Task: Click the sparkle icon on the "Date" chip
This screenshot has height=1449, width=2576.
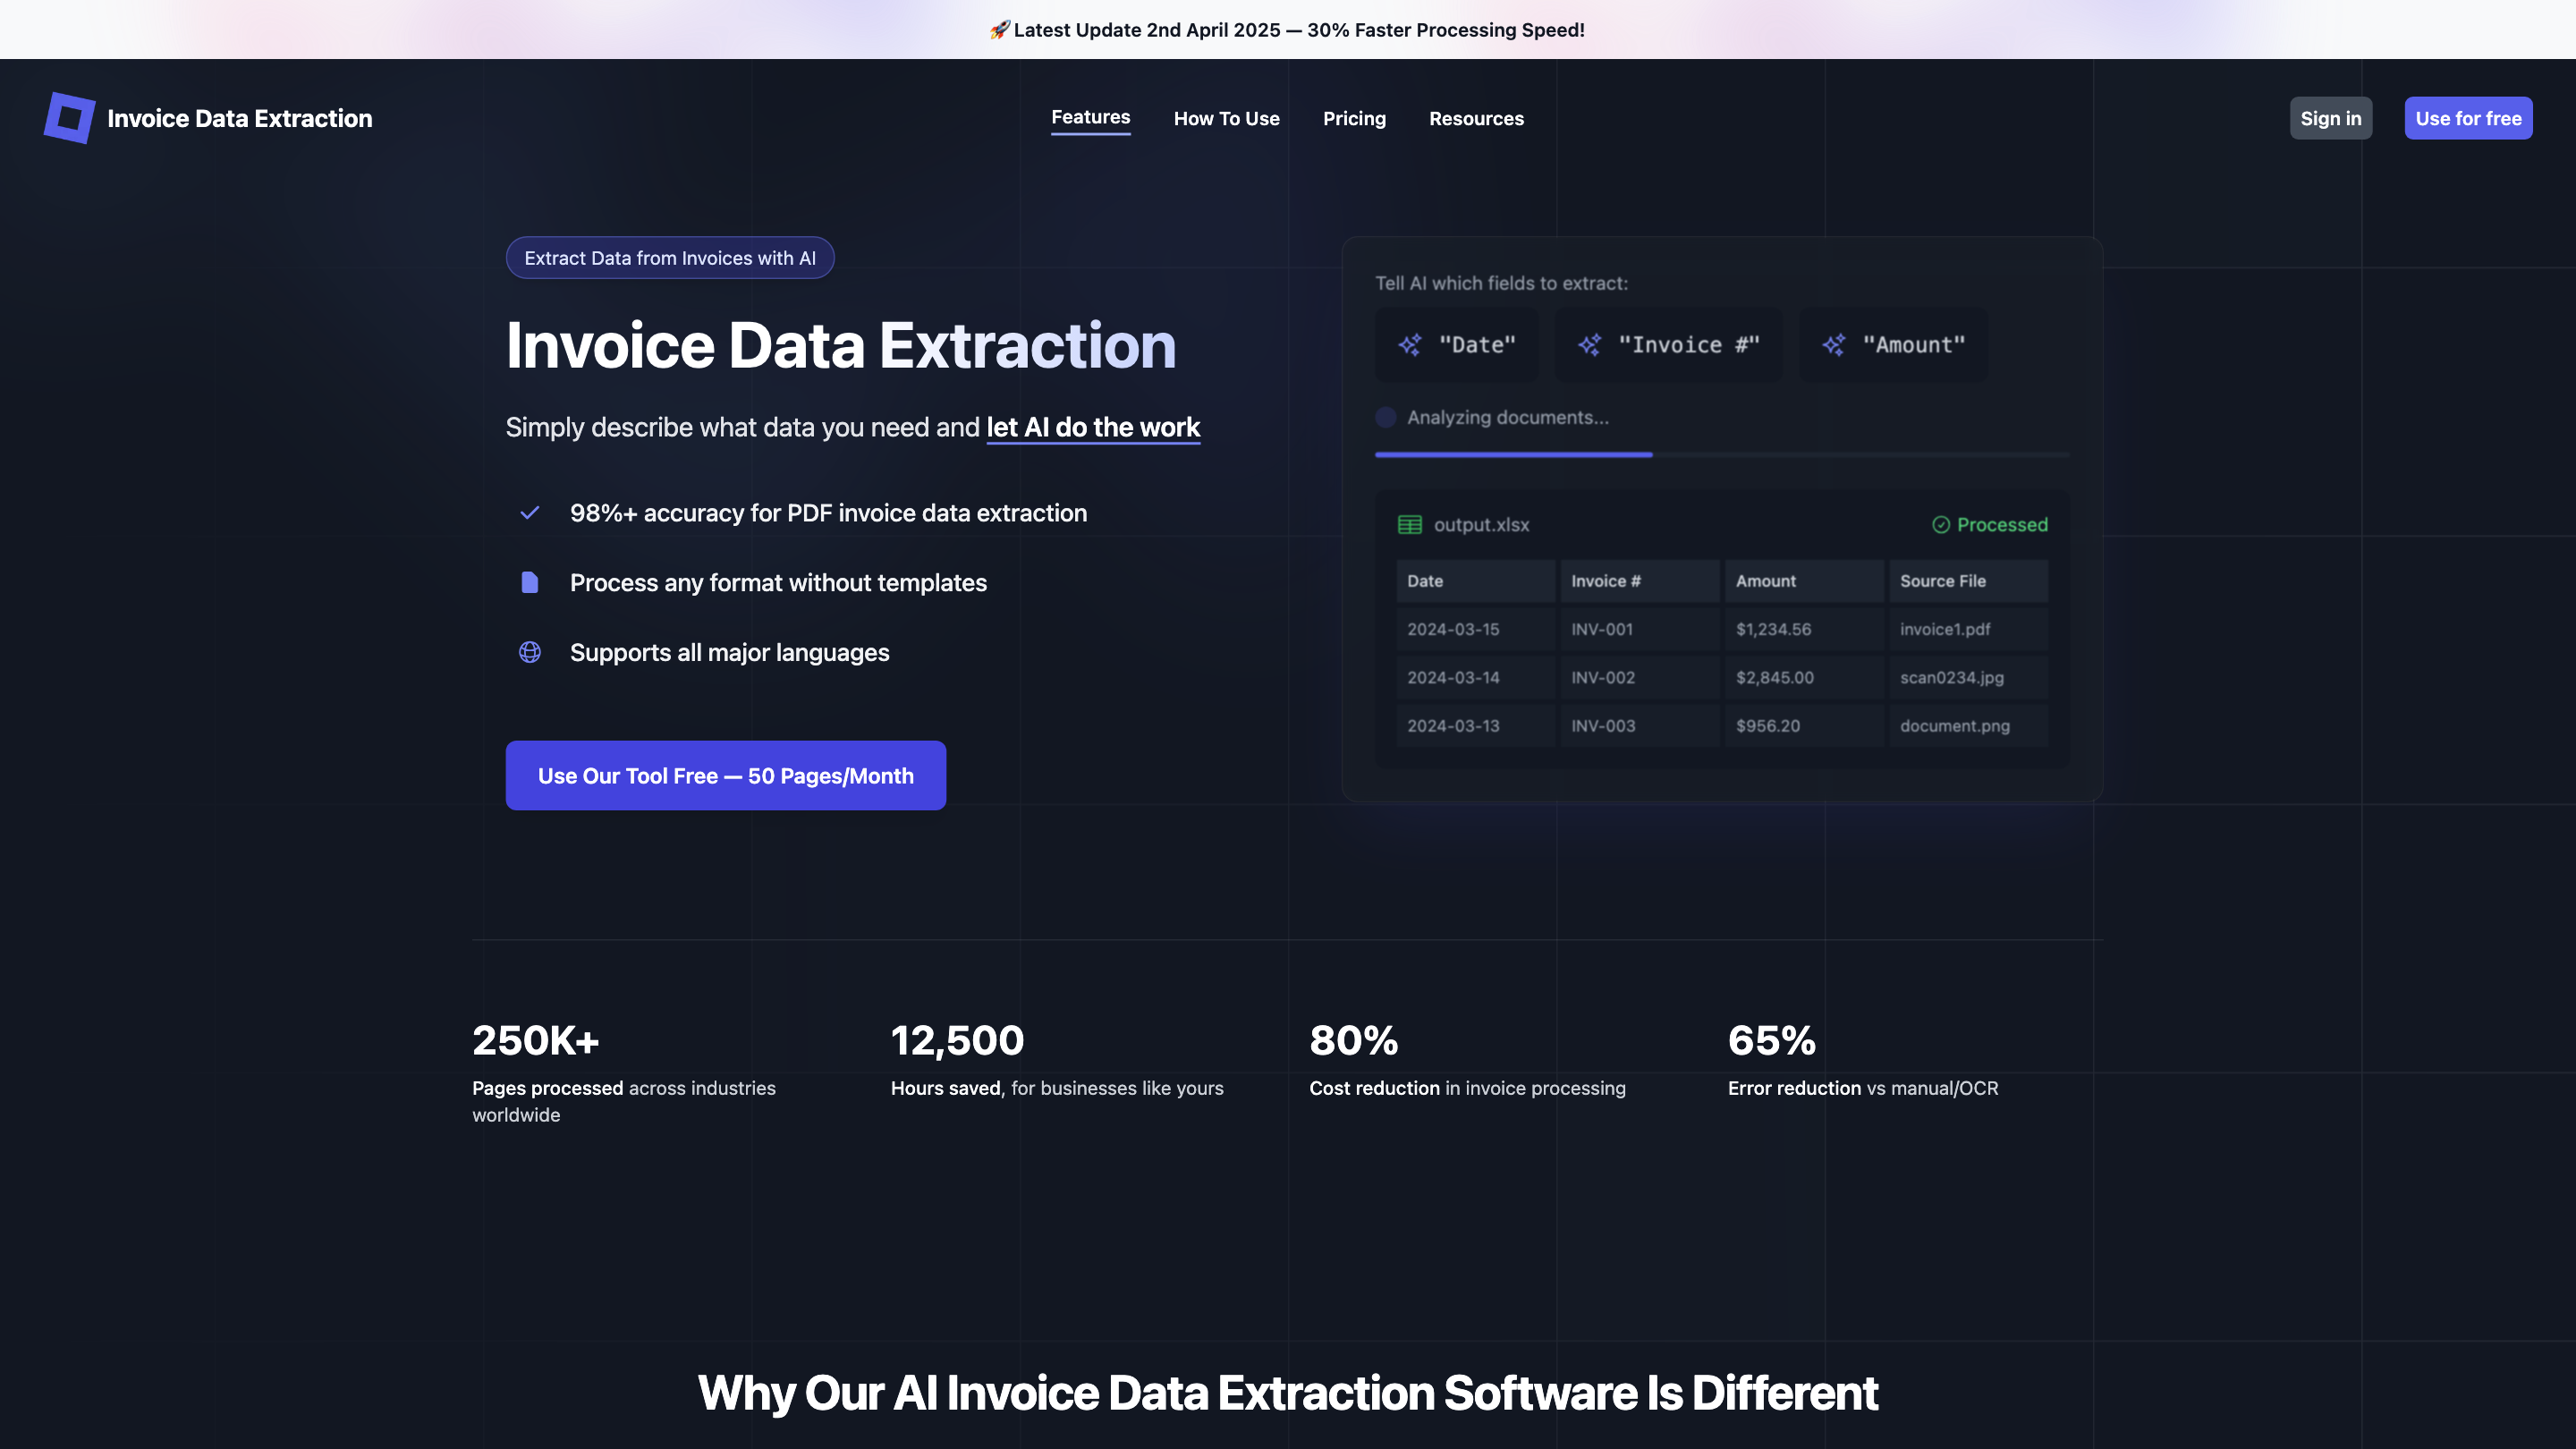Action: pyautogui.click(x=1409, y=344)
